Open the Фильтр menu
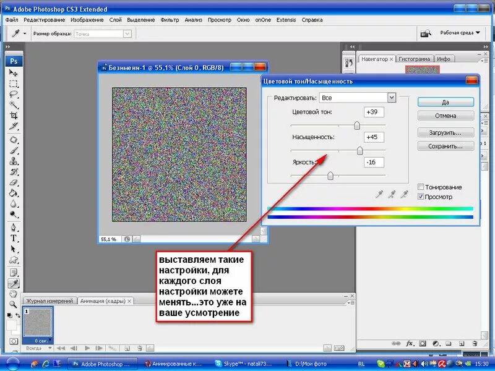 tap(170, 20)
